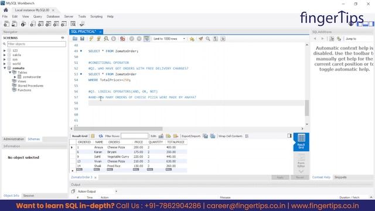The image size is (375, 211).
Task: Stop the running query icon
Action: (113, 39)
